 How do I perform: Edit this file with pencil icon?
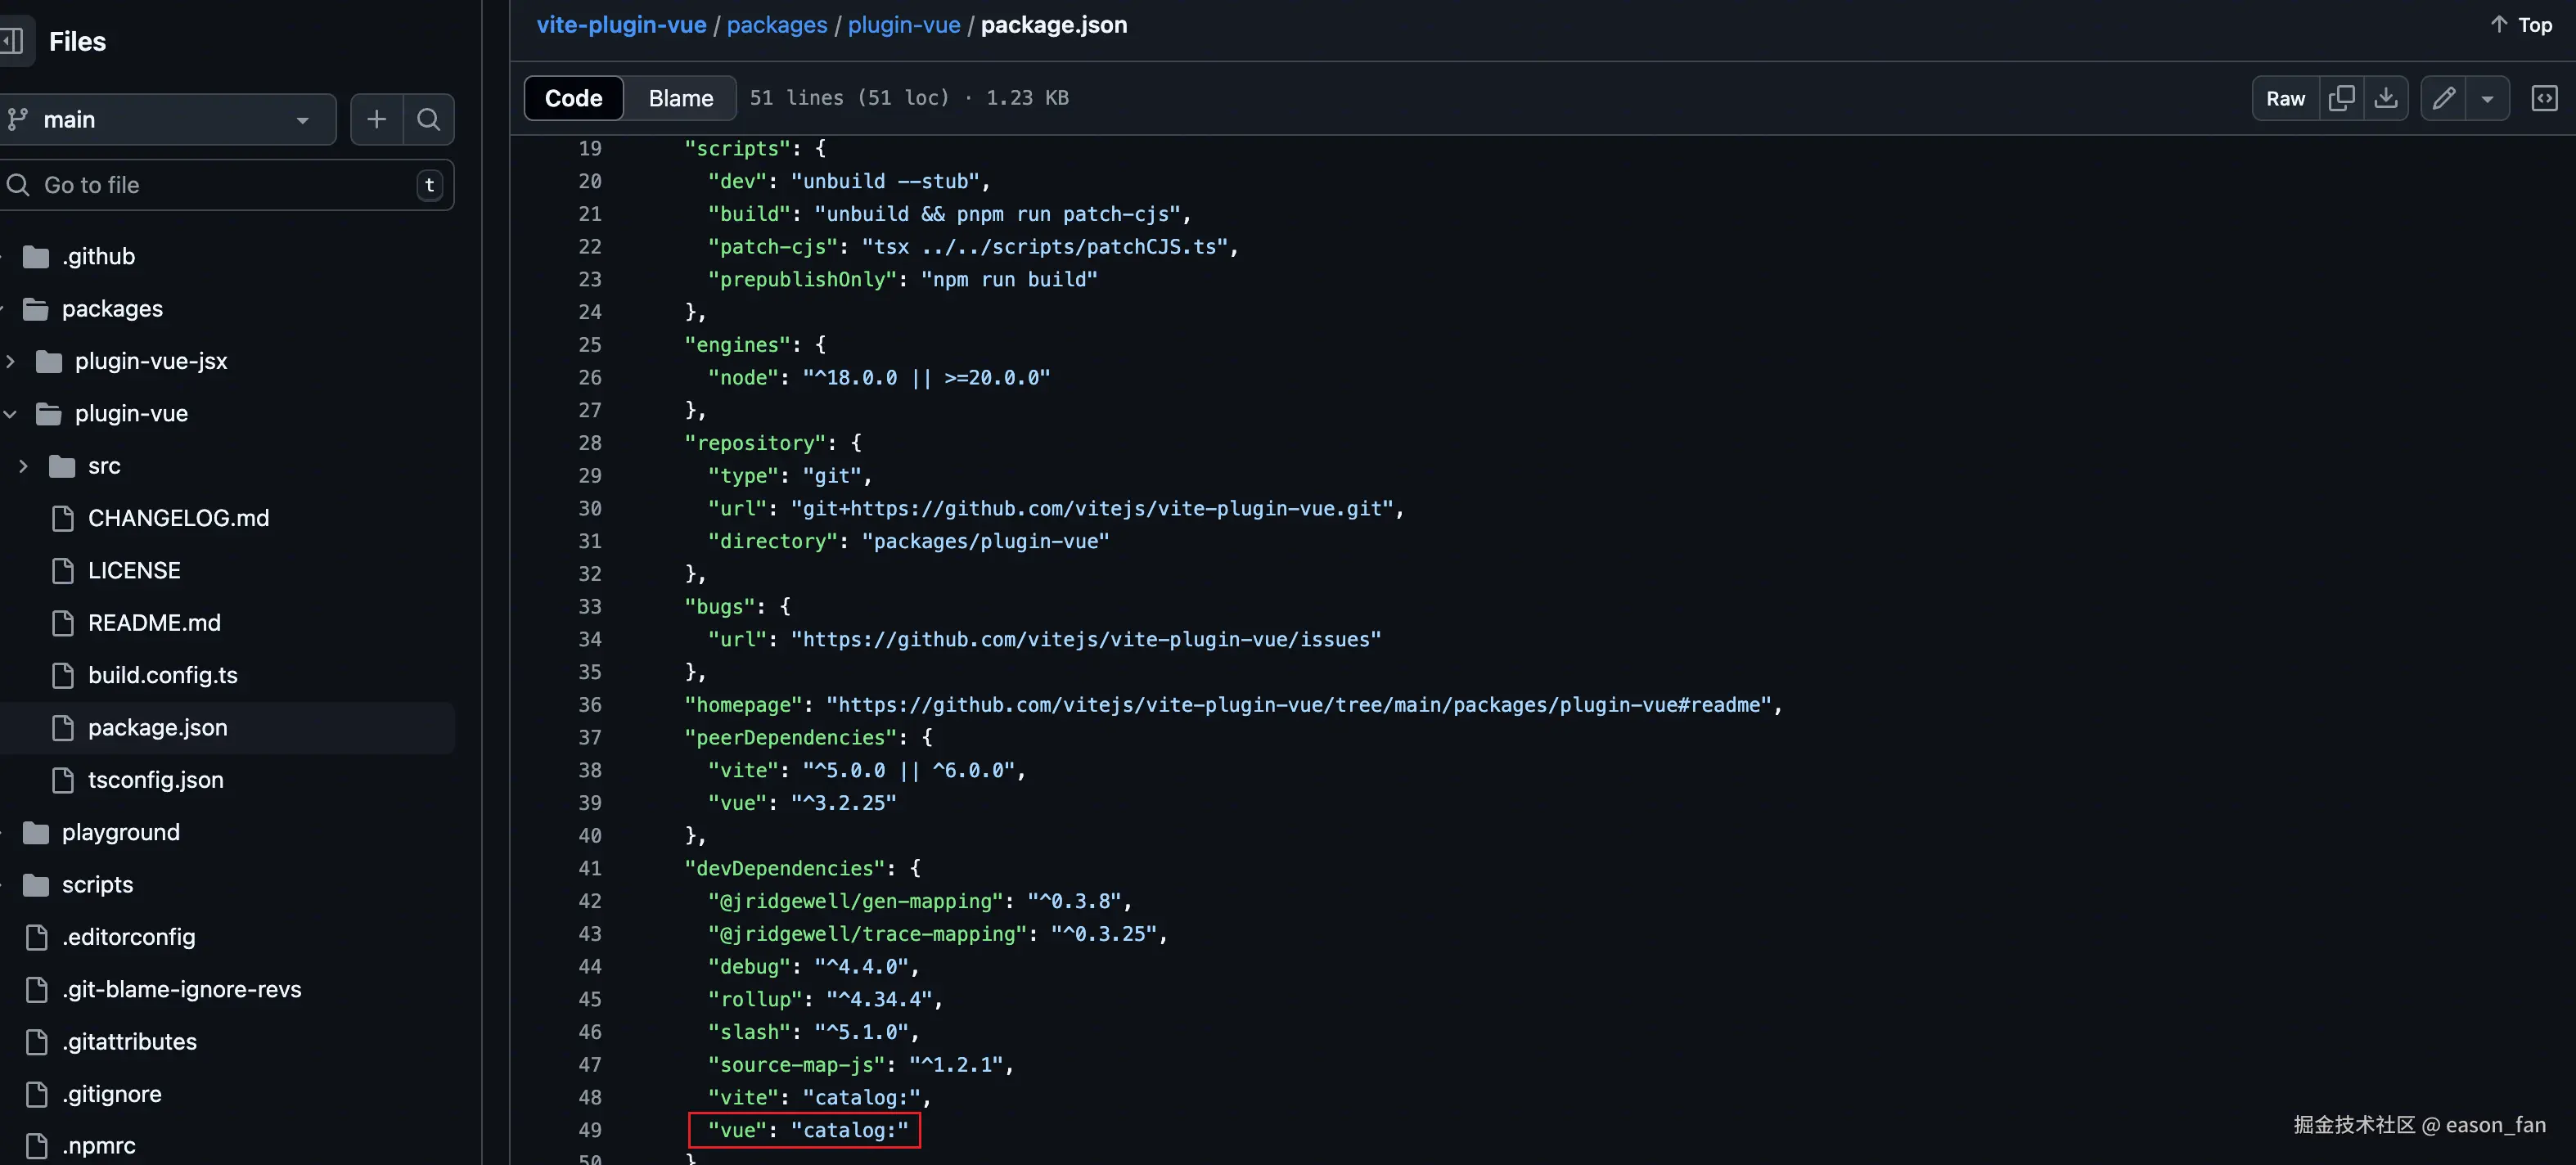tap(2443, 98)
